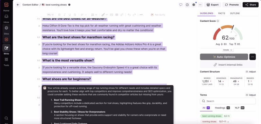Insert a hyperlink chain icon
Screen dimensions: 261x124
coord(122,15)
